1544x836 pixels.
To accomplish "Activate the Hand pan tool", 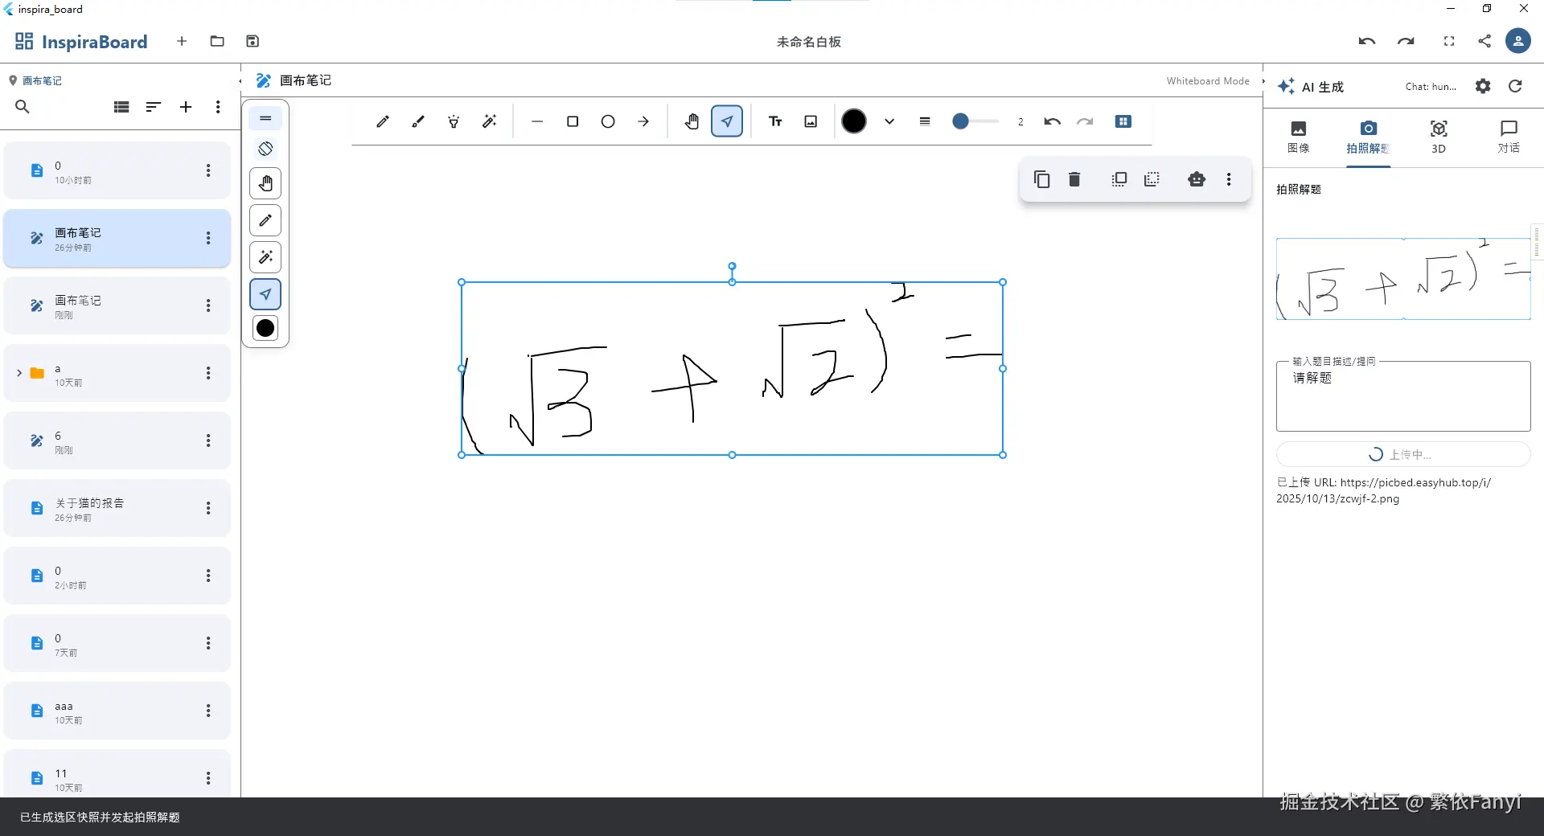I will [692, 121].
